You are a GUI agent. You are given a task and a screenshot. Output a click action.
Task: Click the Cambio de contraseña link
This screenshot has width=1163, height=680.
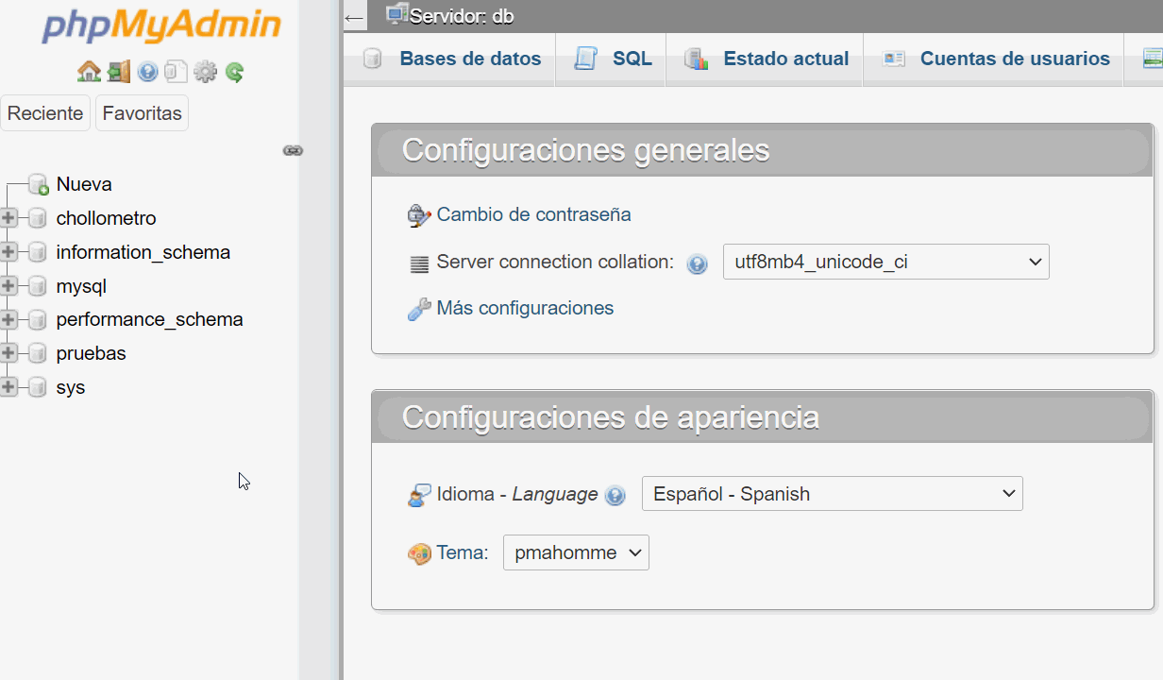click(x=533, y=214)
